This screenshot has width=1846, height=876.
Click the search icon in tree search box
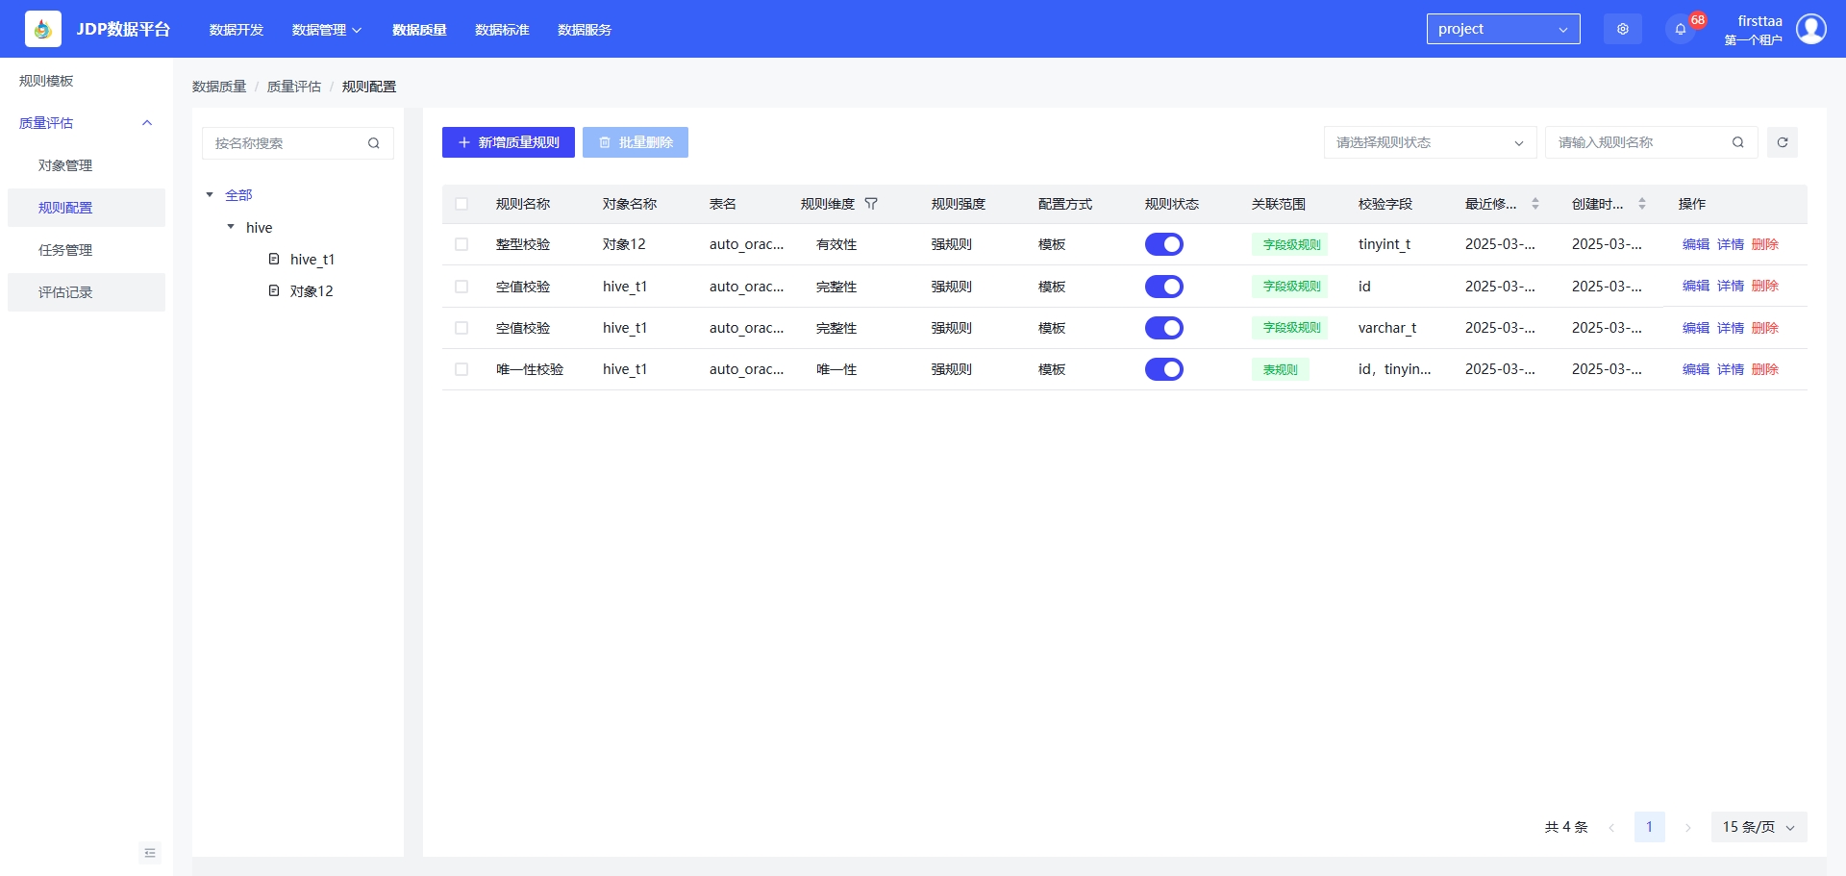point(374,143)
